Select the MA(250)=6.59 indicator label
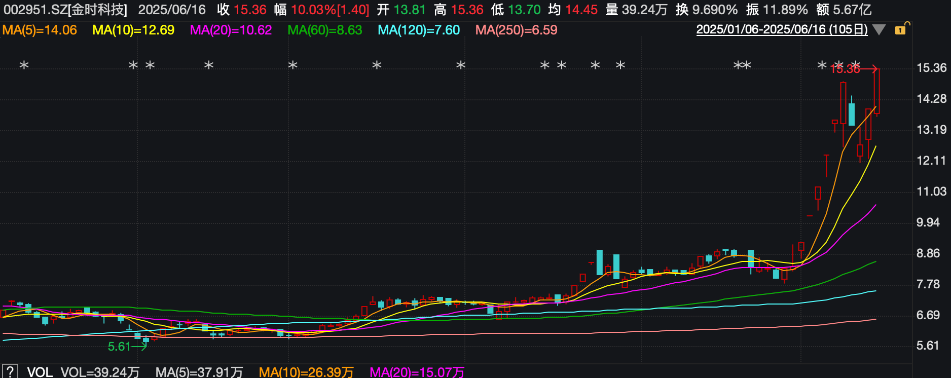 click(517, 30)
